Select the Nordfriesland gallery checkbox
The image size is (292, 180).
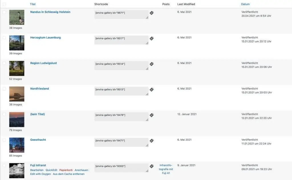[4, 89]
